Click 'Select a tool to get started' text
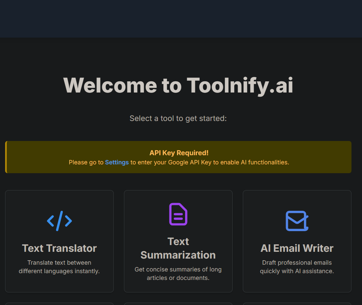 (178, 118)
